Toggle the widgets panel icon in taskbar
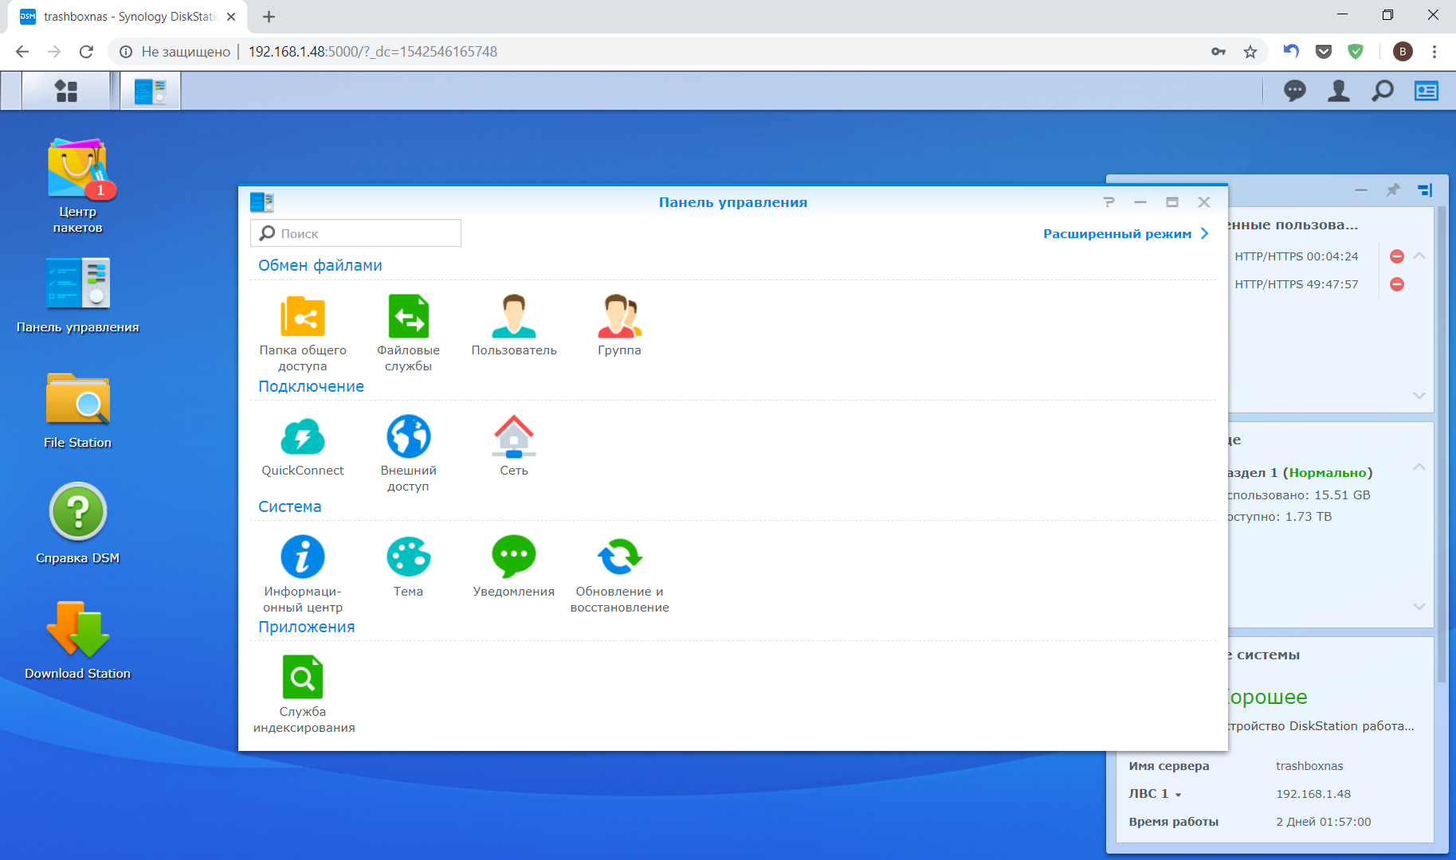 point(1427,91)
